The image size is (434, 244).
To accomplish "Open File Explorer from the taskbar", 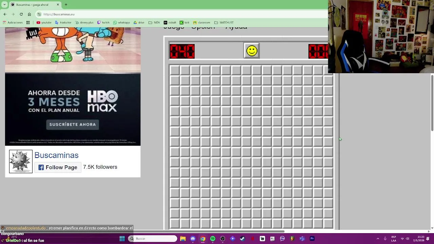I will 183,239.
